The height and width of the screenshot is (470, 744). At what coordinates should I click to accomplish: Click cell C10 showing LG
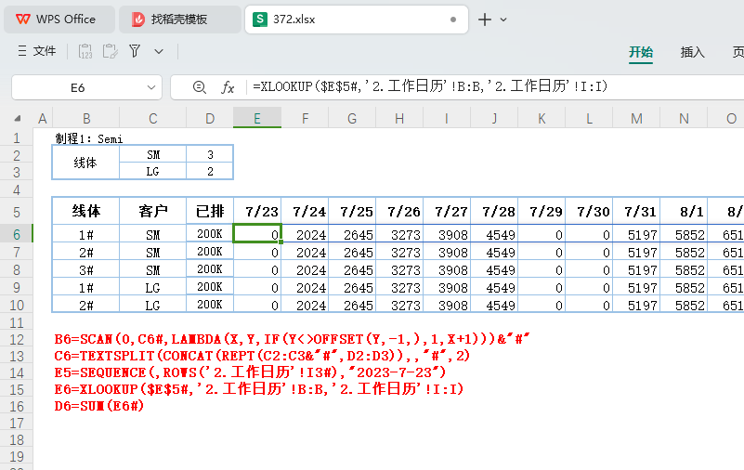pos(152,305)
